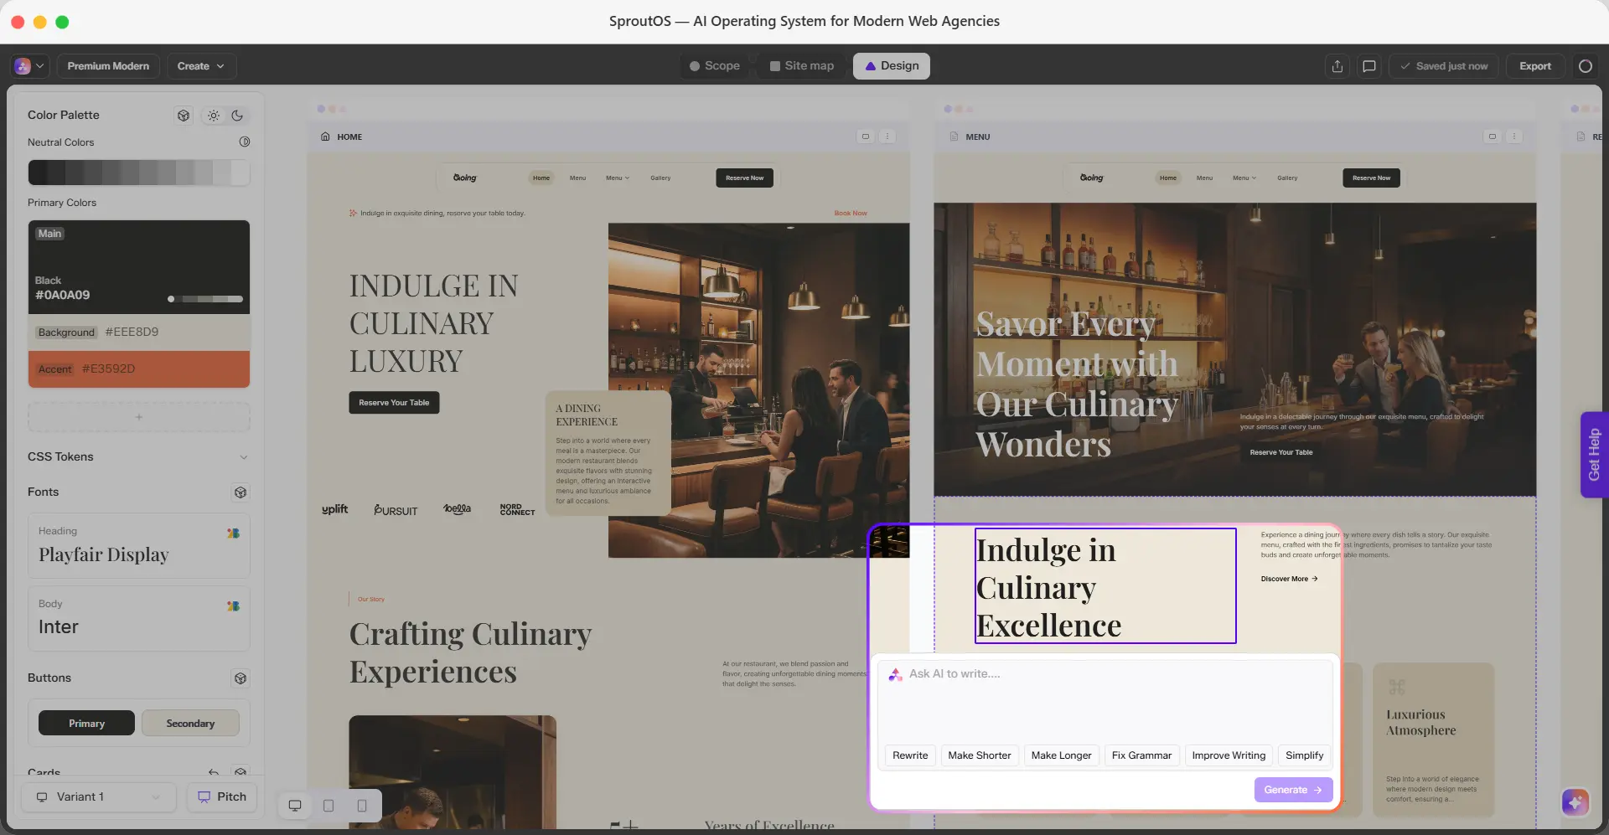Switch to the Design tab

tap(892, 66)
